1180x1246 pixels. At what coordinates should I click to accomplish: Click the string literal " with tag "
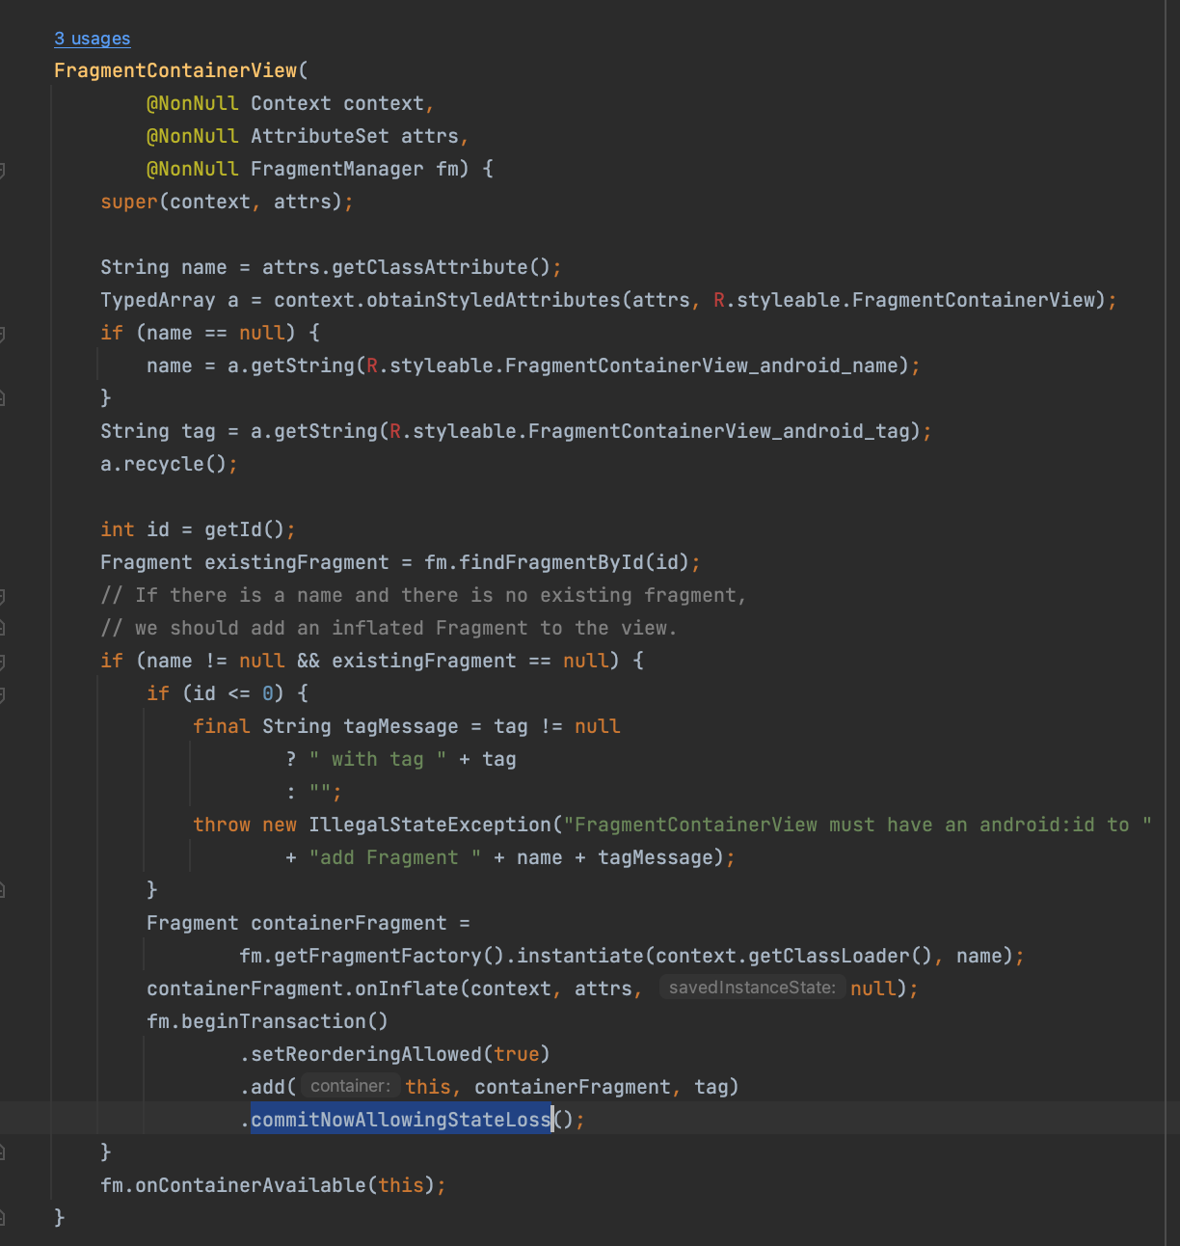coord(378,759)
